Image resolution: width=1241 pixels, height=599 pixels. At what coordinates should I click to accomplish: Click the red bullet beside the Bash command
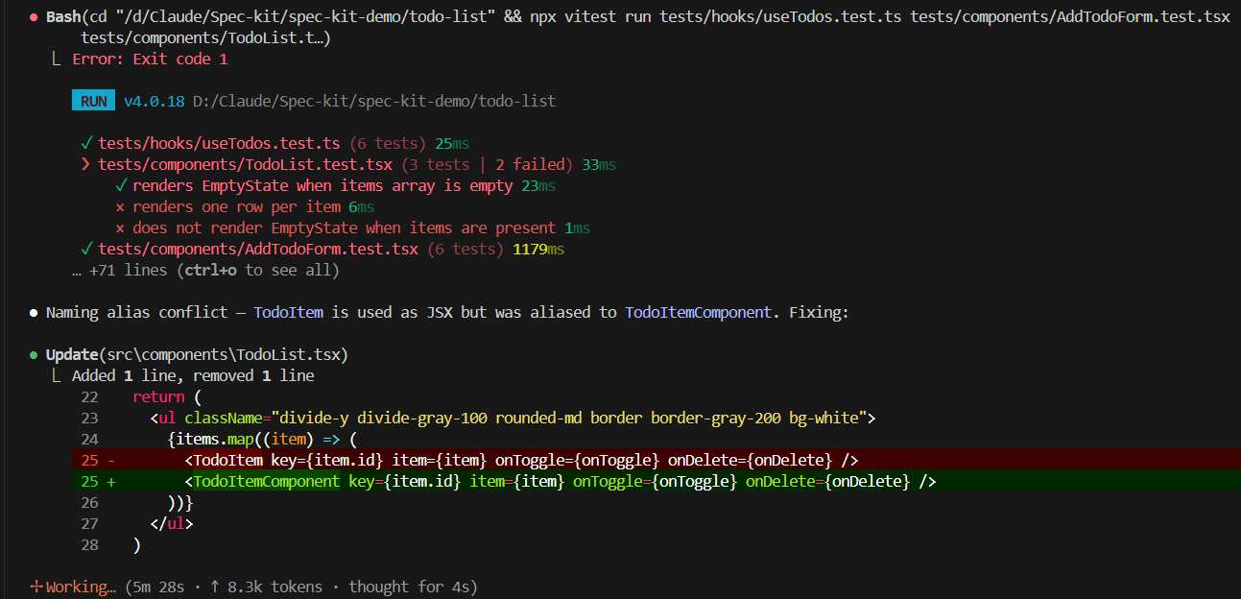point(34,17)
